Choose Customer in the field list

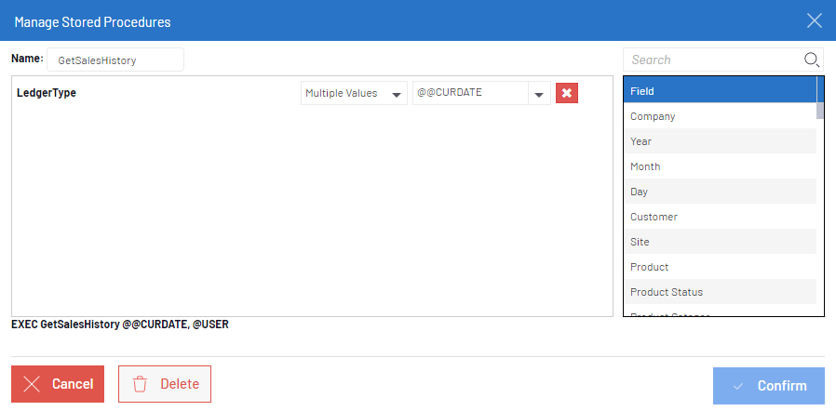tap(719, 217)
